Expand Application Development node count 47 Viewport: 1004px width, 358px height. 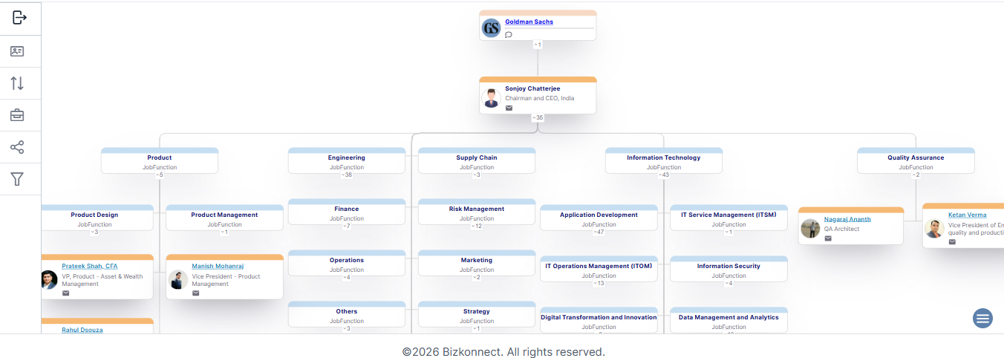599,232
